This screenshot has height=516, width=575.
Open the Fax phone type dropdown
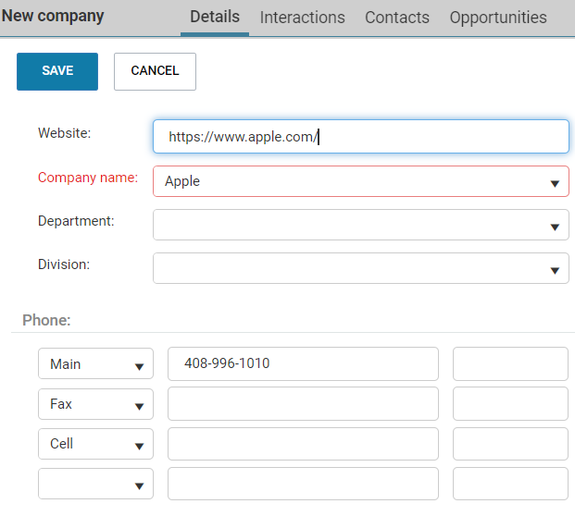point(95,404)
